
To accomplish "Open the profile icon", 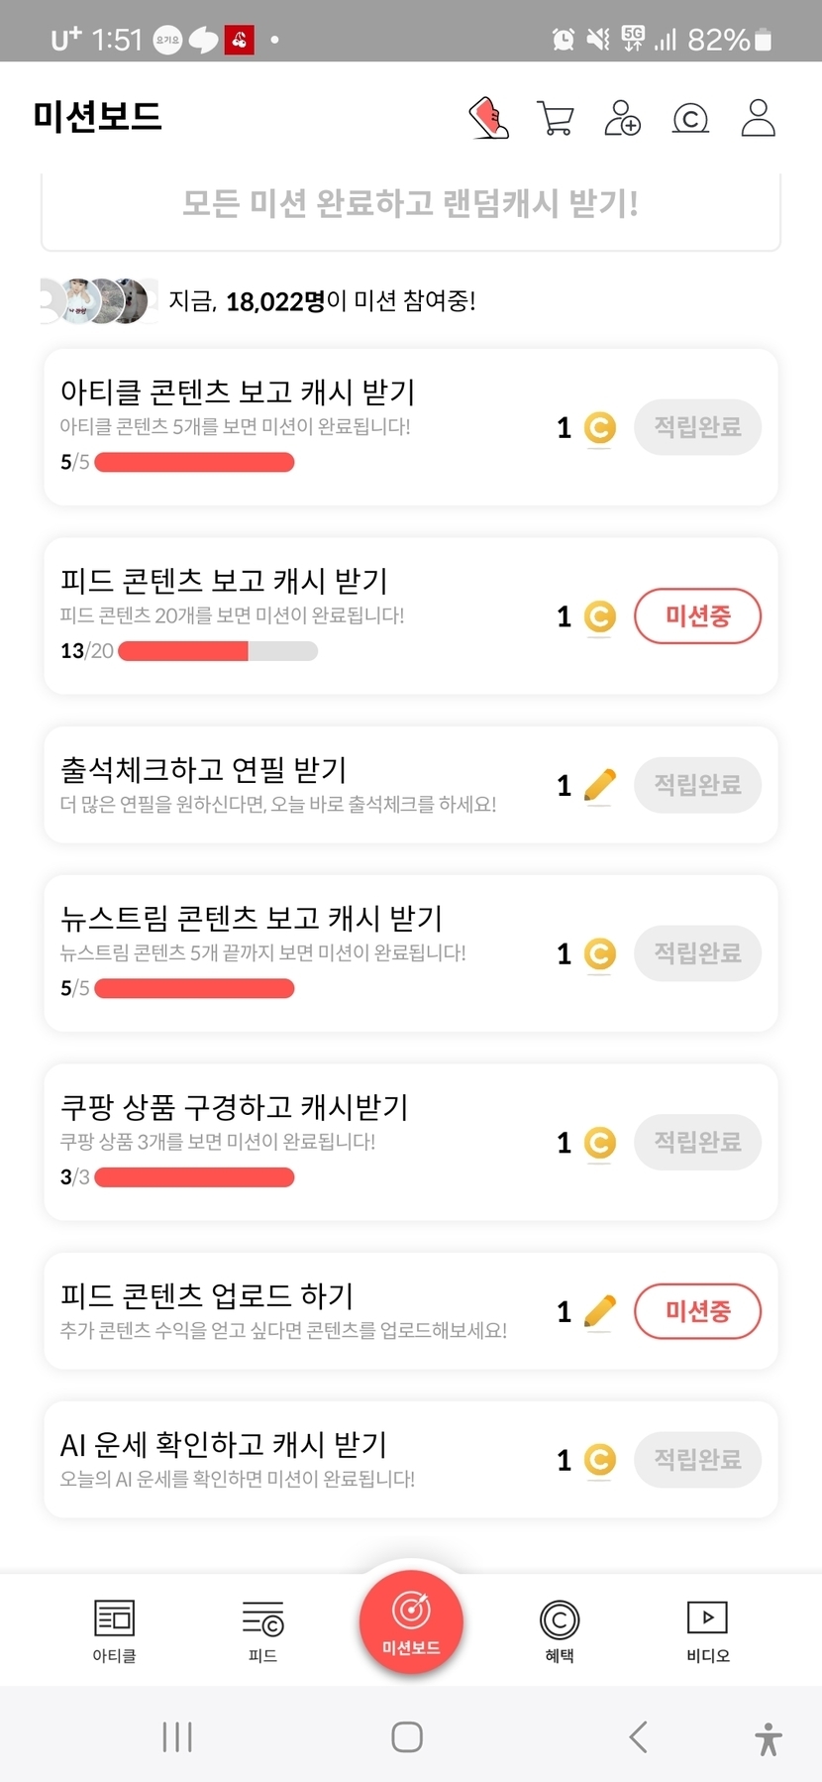I will 759,118.
